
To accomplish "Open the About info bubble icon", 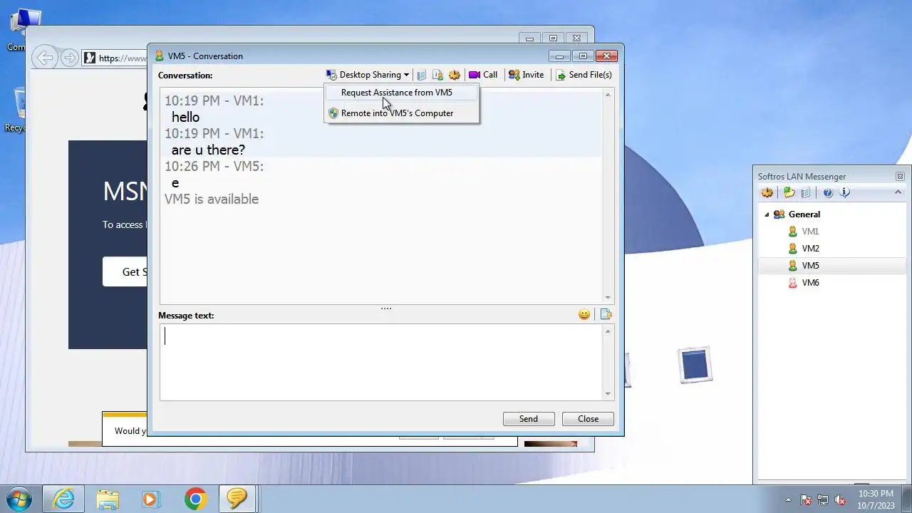I will tap(845, 192).
